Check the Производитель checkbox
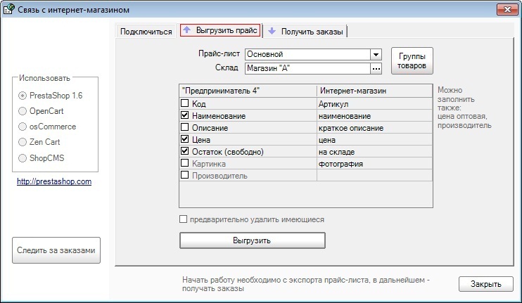 point(184,175)
